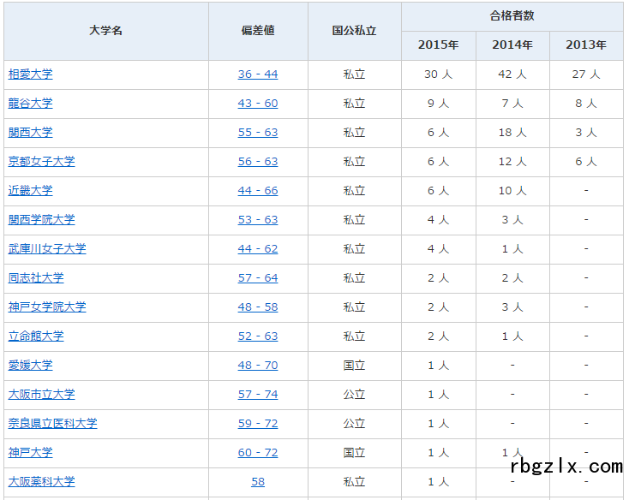Click the 53 - 63 deviation link
Viewport: 629px width, 500px height.
(258, 219)
